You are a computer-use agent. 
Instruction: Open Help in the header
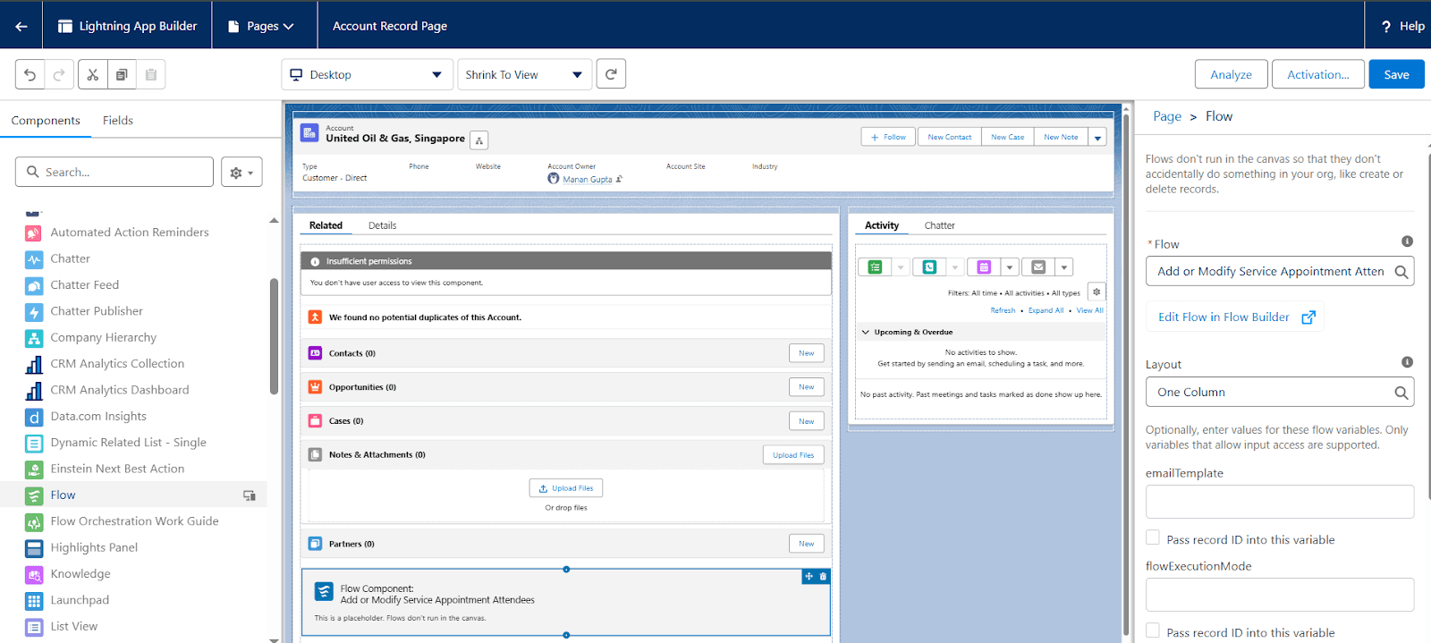tap(1402, 26)
